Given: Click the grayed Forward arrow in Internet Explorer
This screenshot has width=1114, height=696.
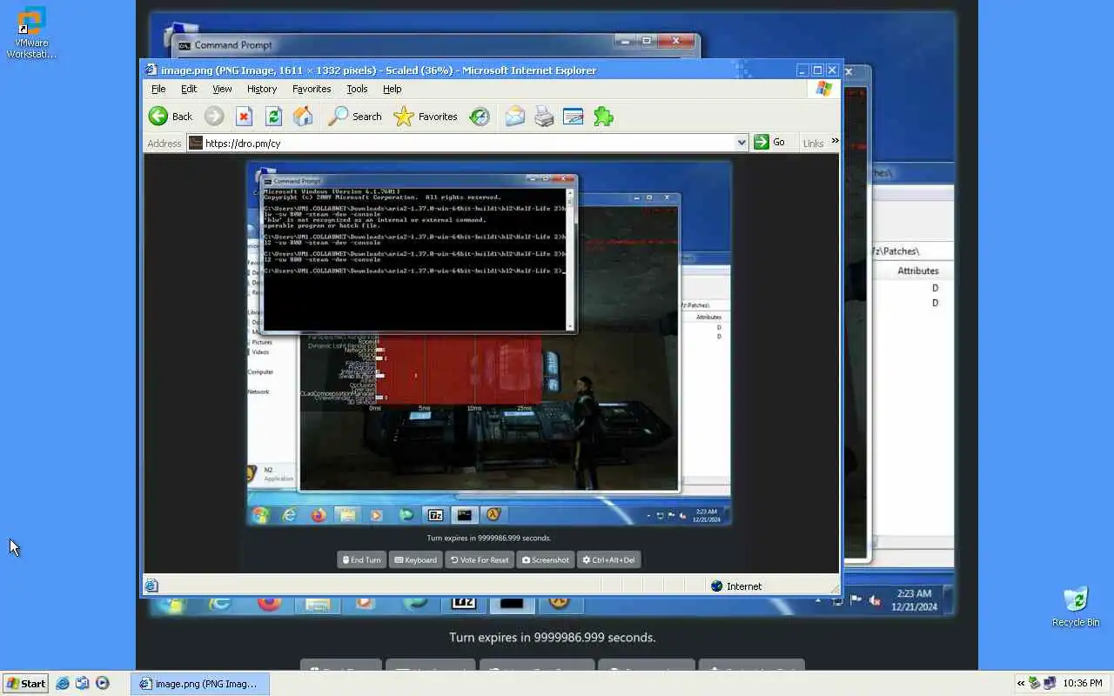Looking at the screenshot, I should (214, 117).
